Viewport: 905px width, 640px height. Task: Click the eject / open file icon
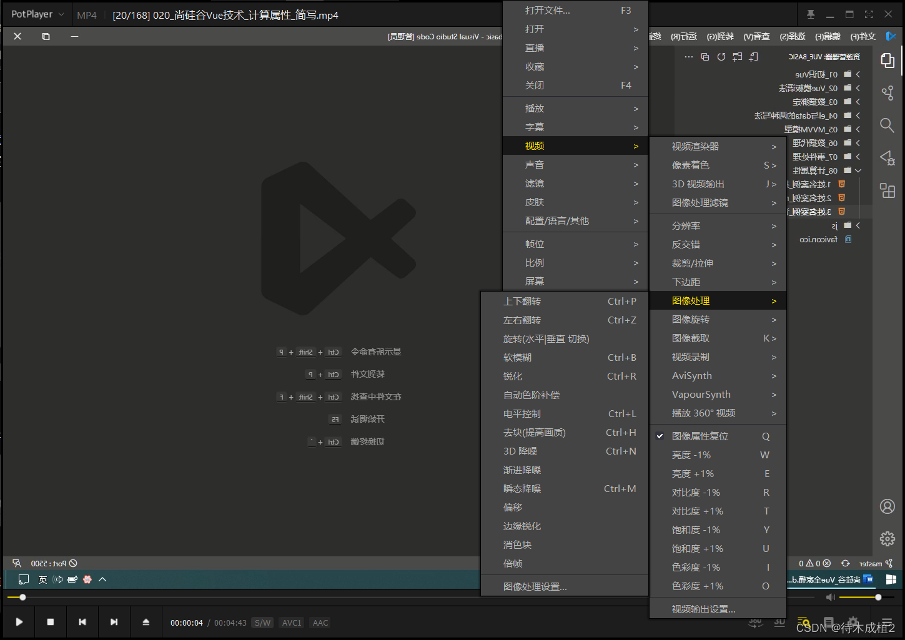coord(146,622)
